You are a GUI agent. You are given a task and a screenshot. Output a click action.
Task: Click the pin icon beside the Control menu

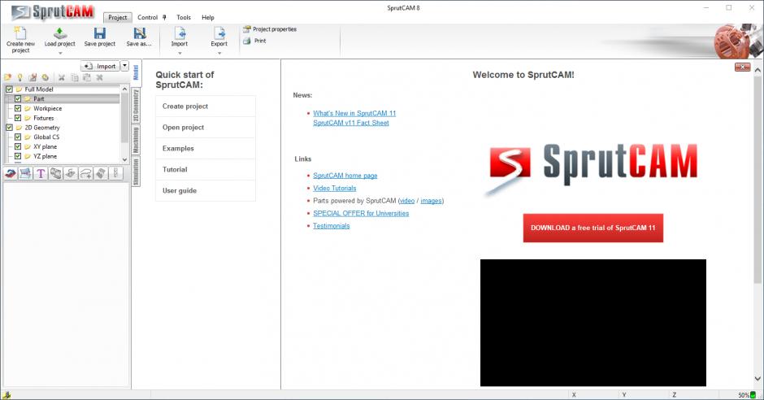coord(164,18)
